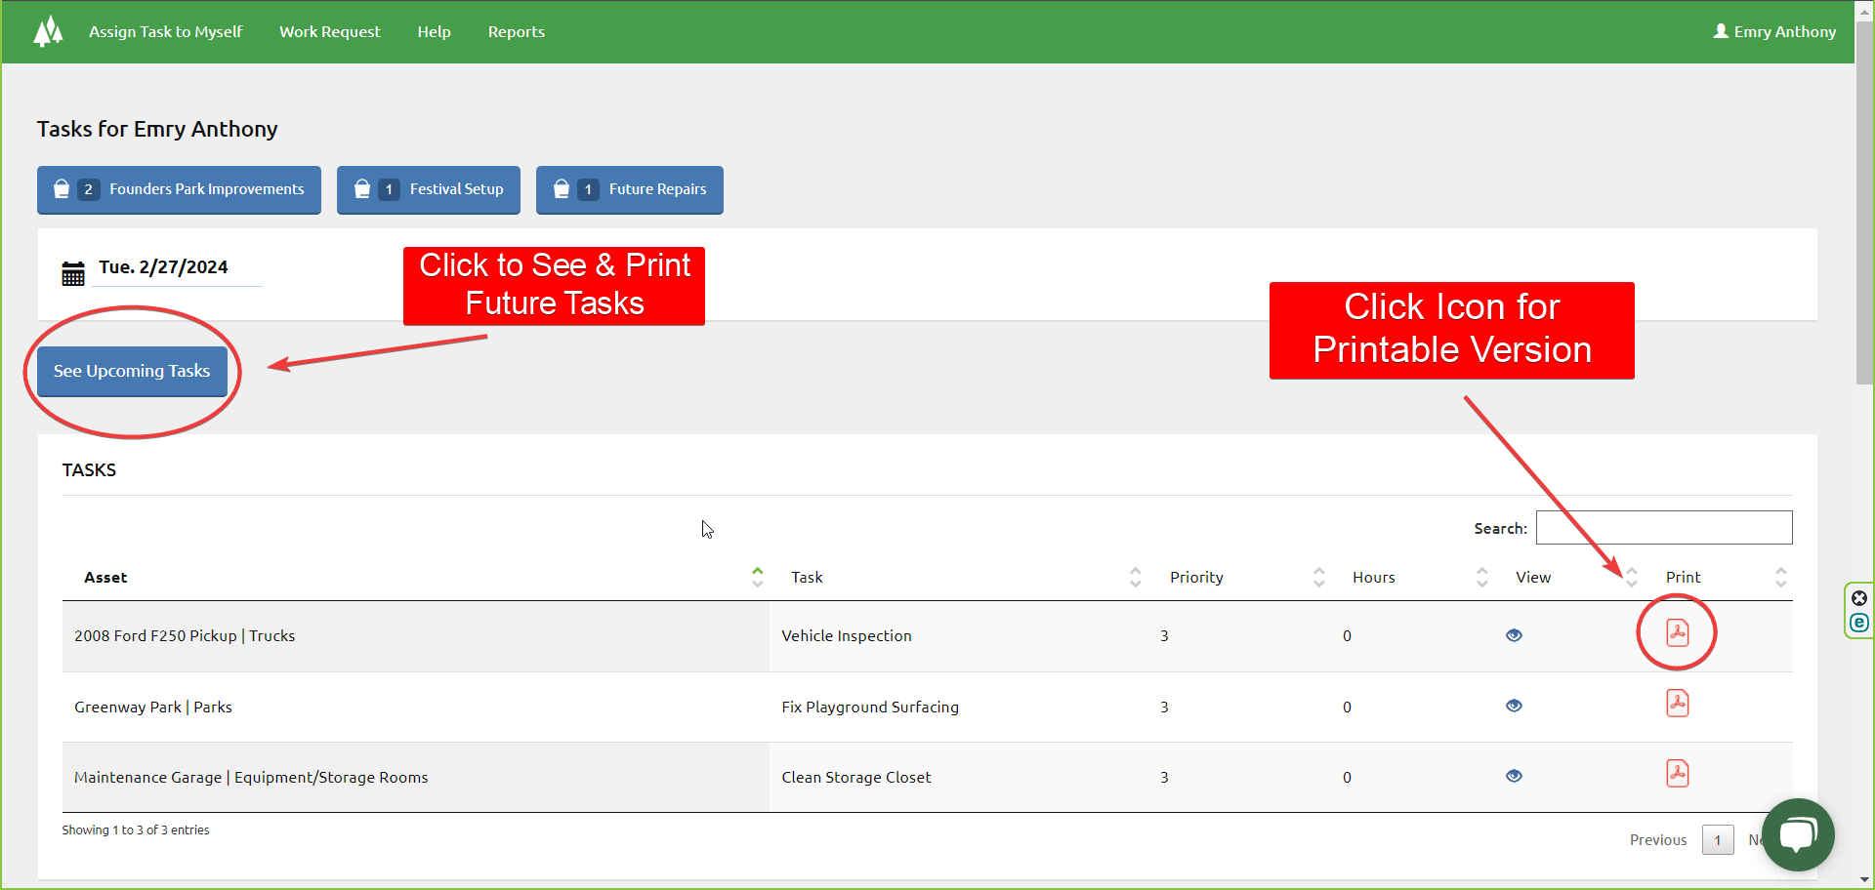Open the chat bubble widget
This screenshot has width=1875, height=890.
click(x=1798, y=834)
